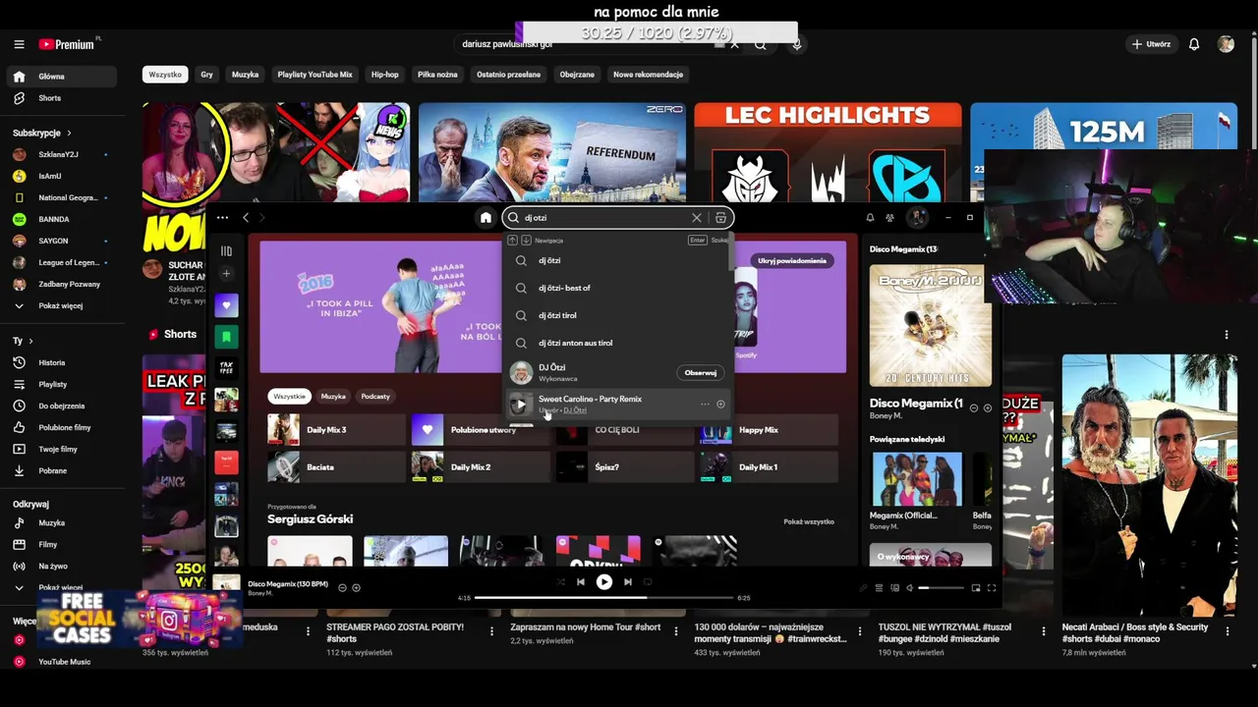Click Utwórz create button on YouTube
This screenshot has width=1258, height=707.
1151,44
